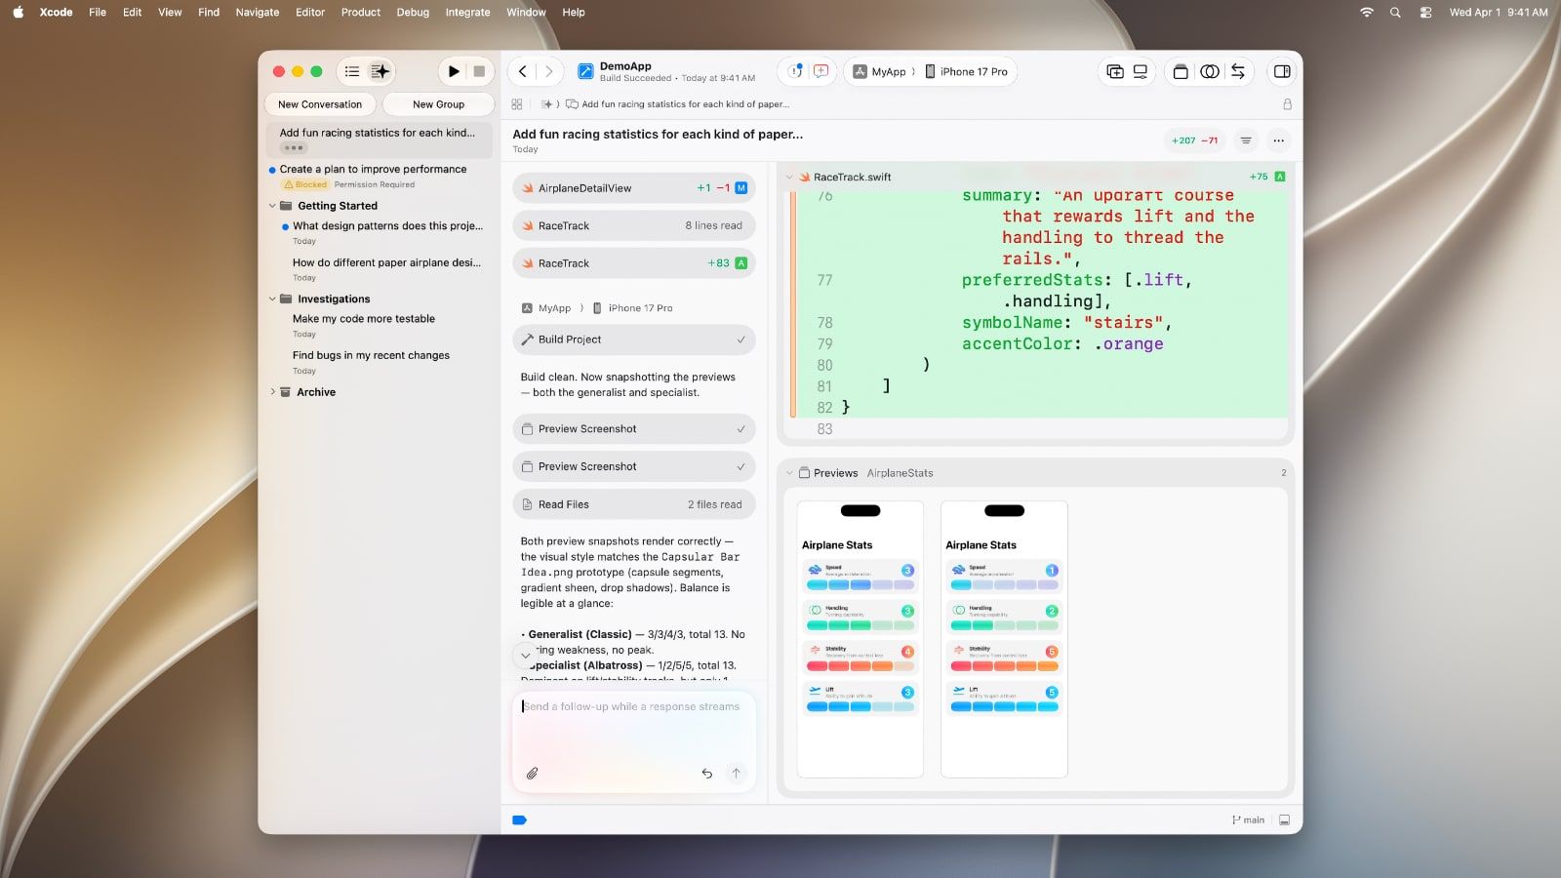Open the main branch indicator
Screen dimensions: 1561x878
pos(1248,820)
